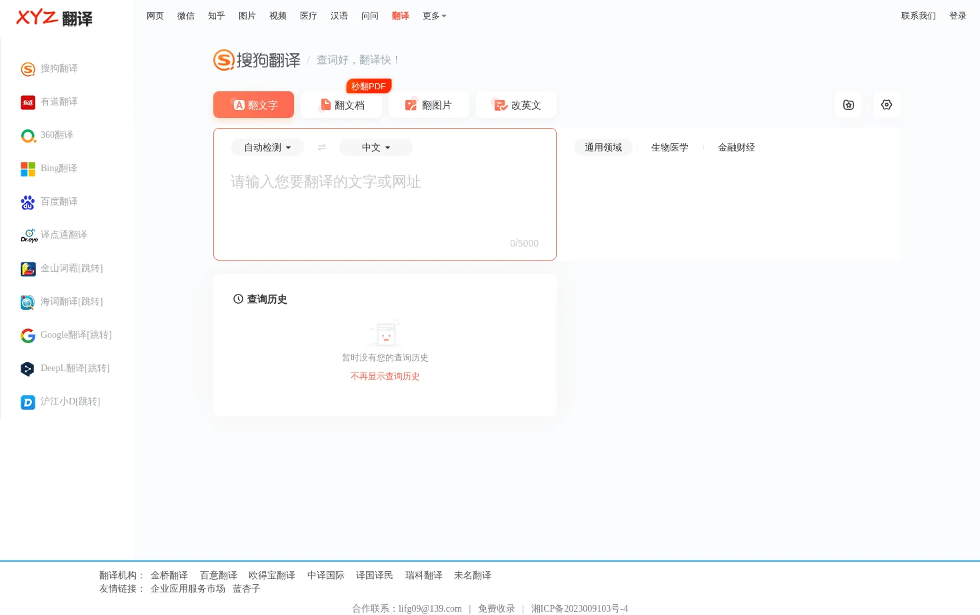Click the 360 translate sidebar icon

point(28,135)
